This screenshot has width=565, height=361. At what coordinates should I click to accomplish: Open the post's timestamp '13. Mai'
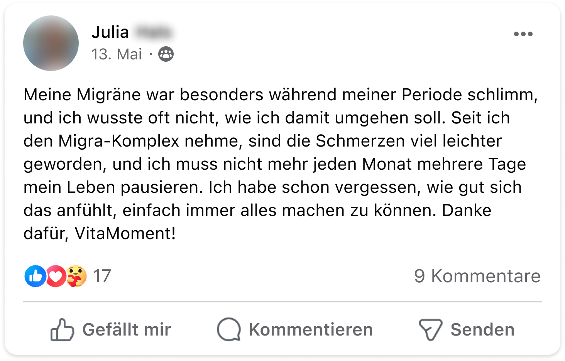pos(117,54)
